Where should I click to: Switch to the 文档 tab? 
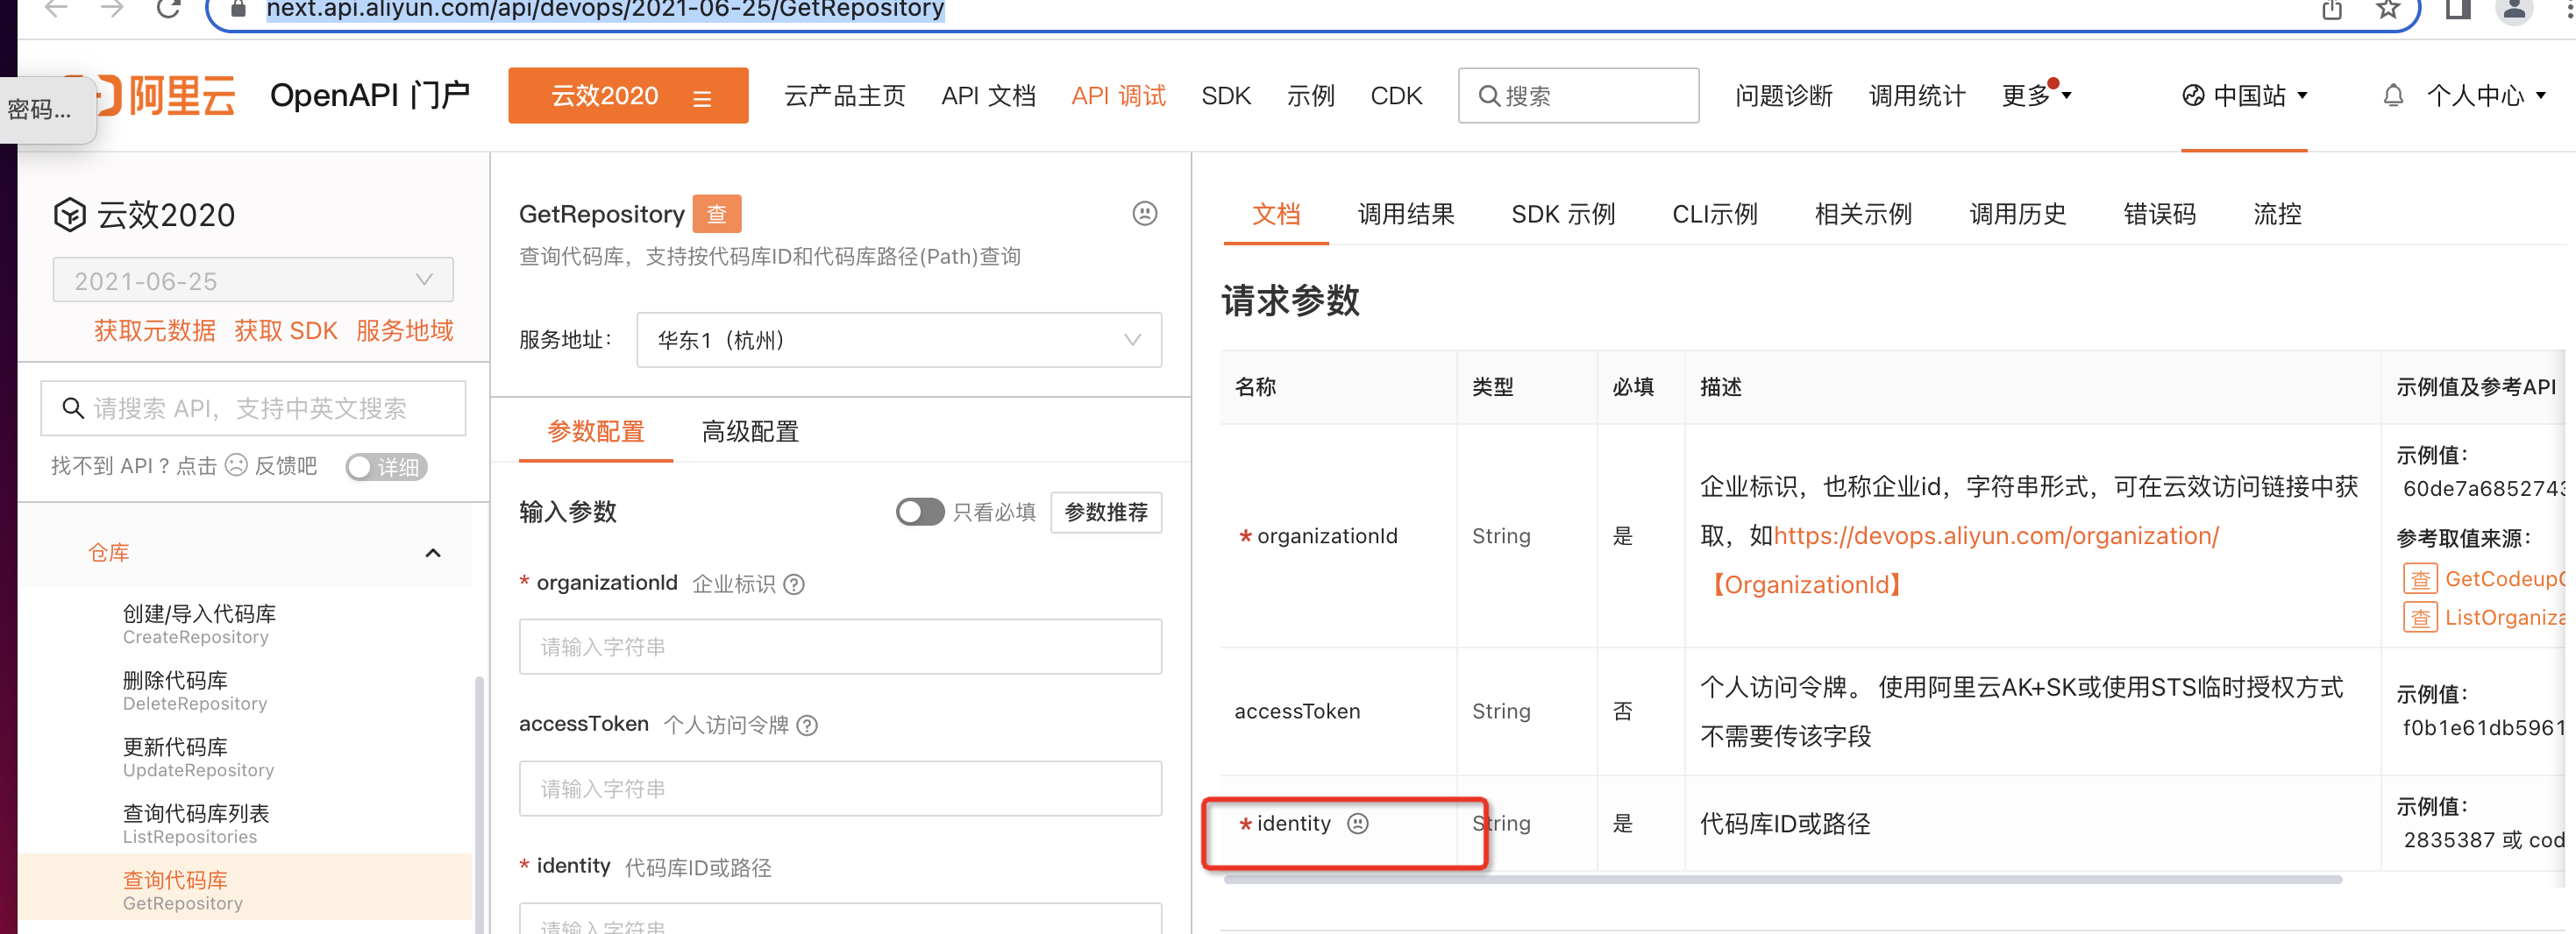coord(1276,214)
